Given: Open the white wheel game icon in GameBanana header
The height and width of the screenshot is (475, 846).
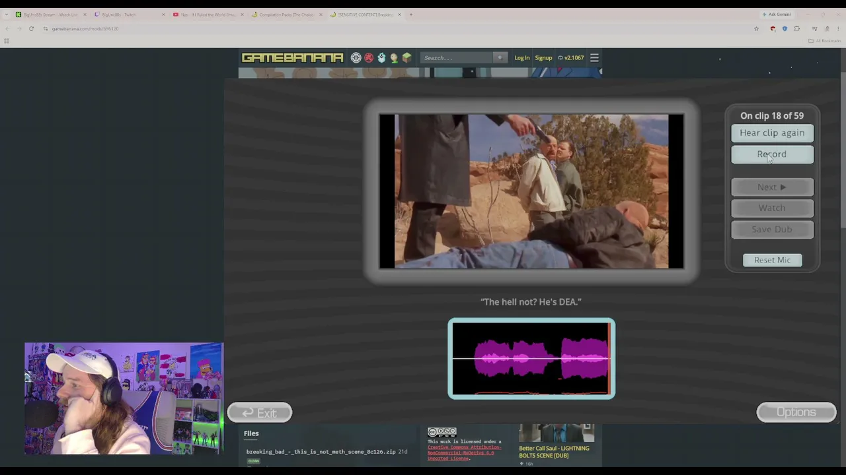Looking at the screenshot, I should pyautogui.click(x=356, y=58).
